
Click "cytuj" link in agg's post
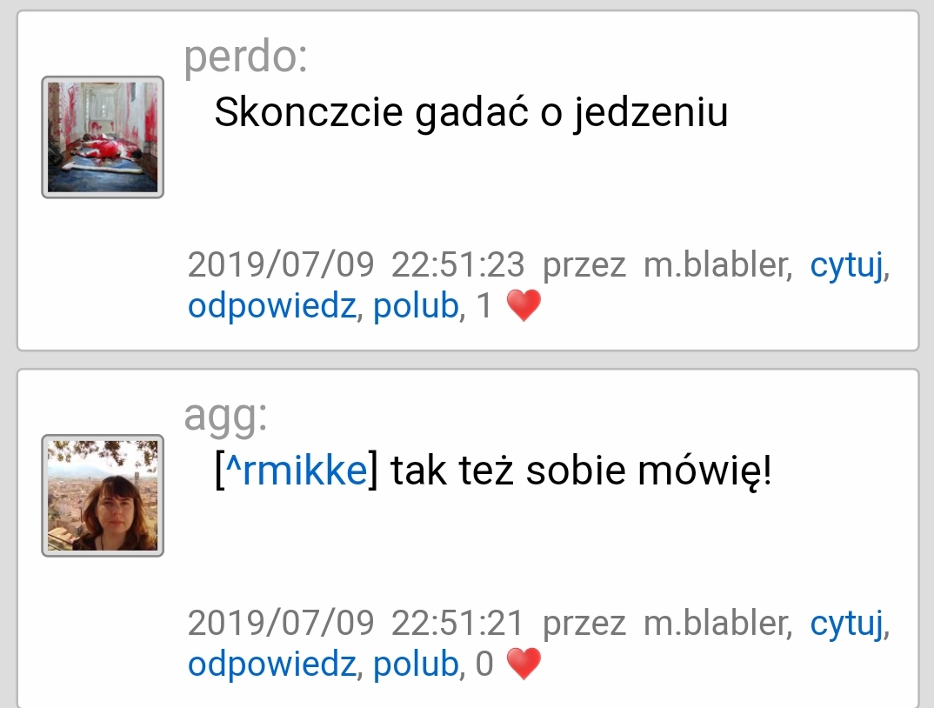(846, 624)
